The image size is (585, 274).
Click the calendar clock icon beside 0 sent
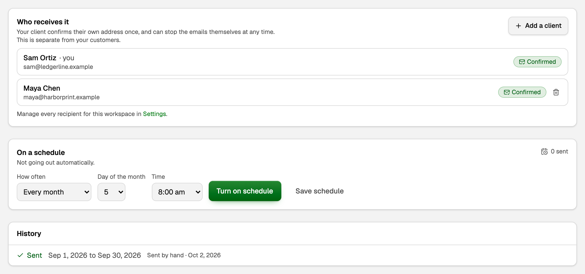pos(544,151)
